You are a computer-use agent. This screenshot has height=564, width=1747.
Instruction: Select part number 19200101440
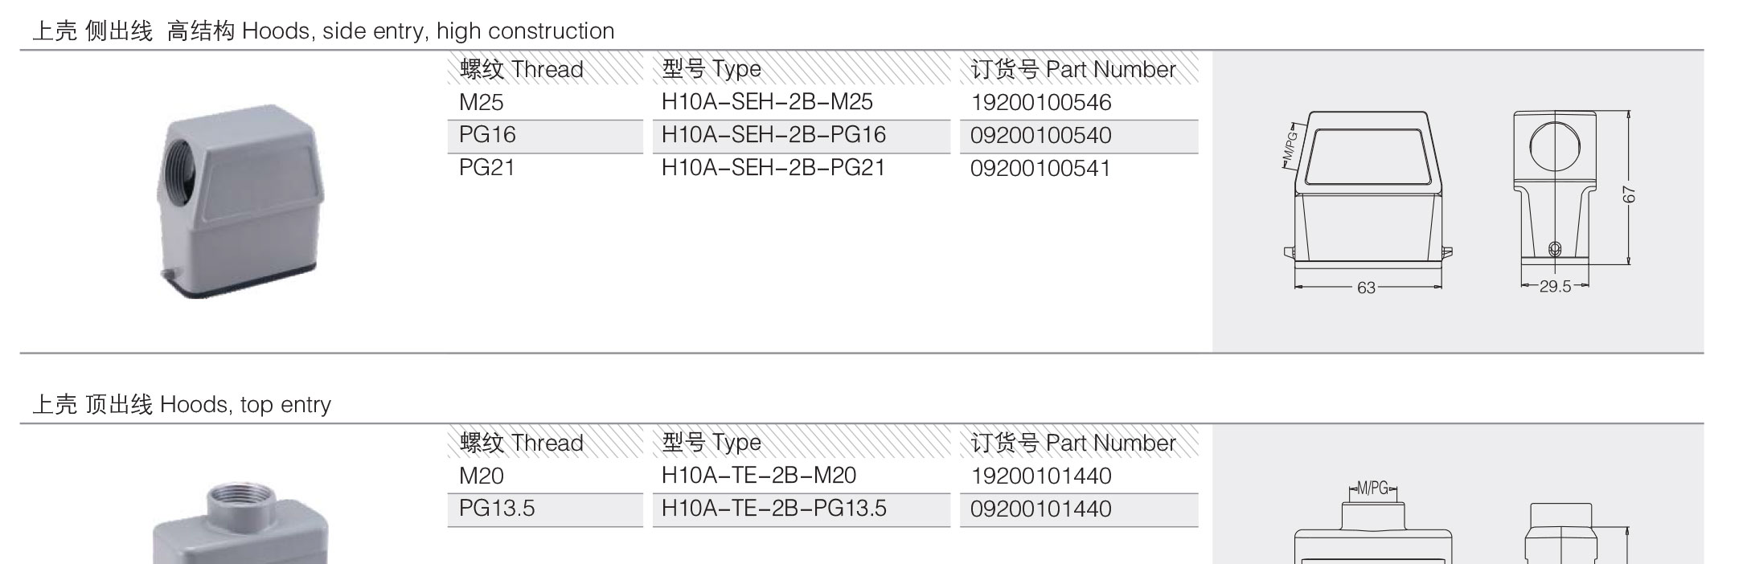pyautogui.click(x=1041, y=476)
